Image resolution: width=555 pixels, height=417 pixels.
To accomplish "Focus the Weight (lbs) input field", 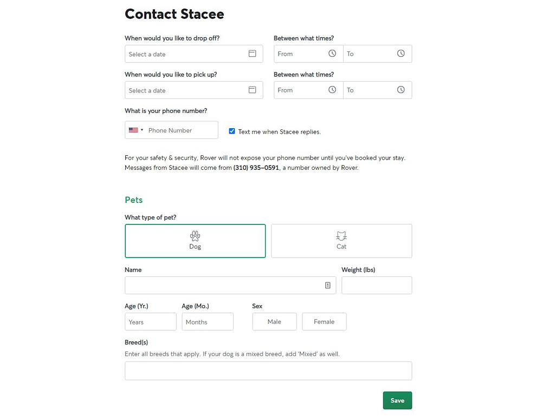I will click(377, 285).
